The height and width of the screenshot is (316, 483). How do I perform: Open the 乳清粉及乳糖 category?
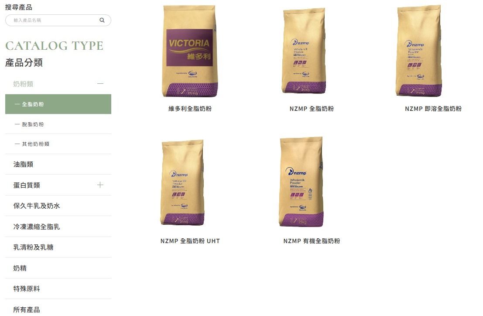pyautogui.click(x=58, y=247)
